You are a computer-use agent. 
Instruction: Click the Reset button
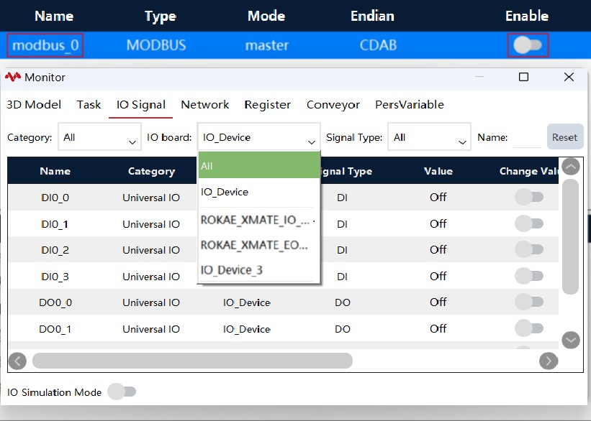point(564,137)
